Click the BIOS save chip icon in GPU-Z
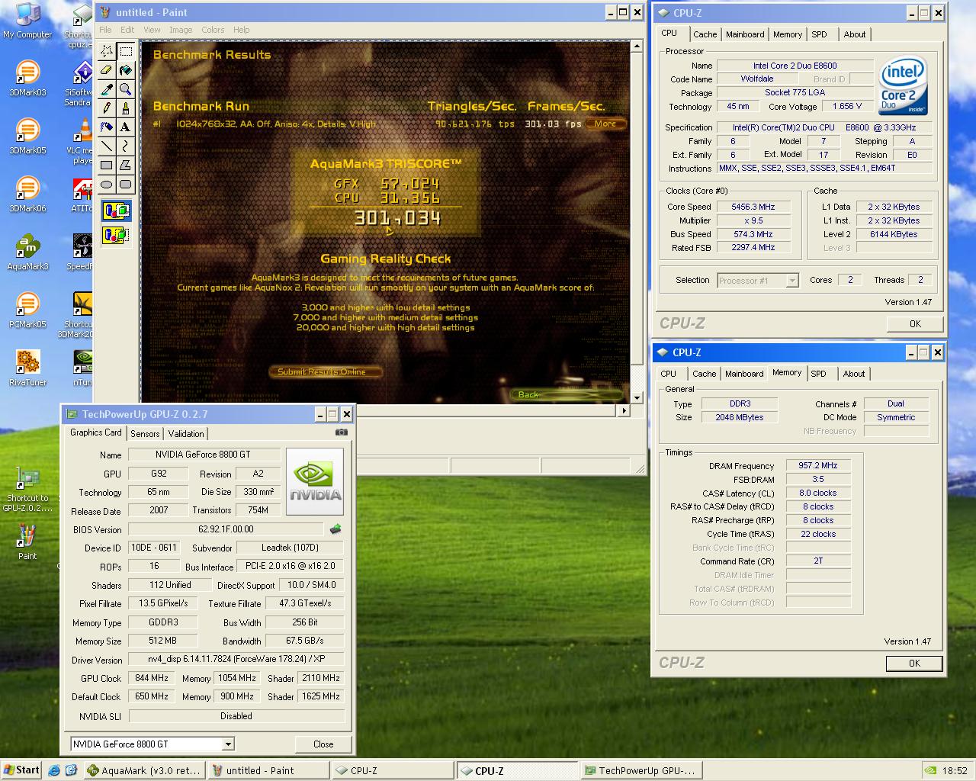Viewport: 976px width, 781px height. [335, 529]
